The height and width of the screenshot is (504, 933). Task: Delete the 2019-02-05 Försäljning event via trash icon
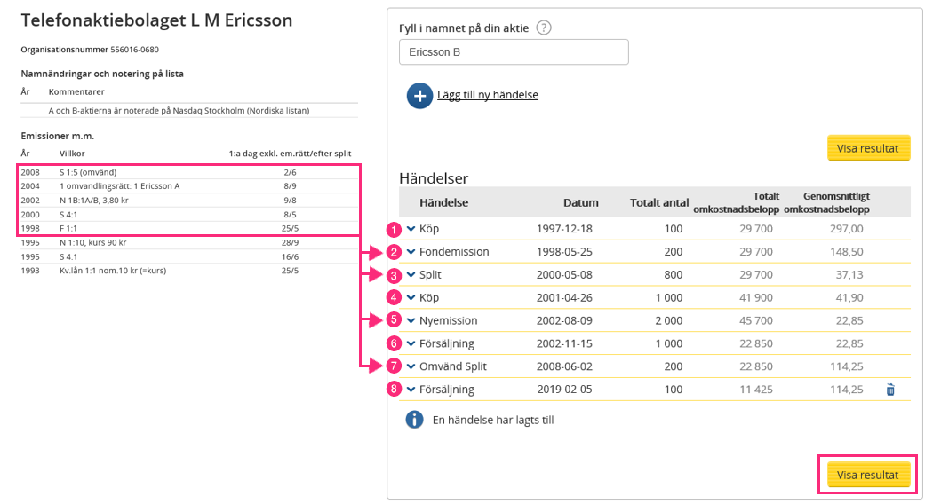click(890, 390)
